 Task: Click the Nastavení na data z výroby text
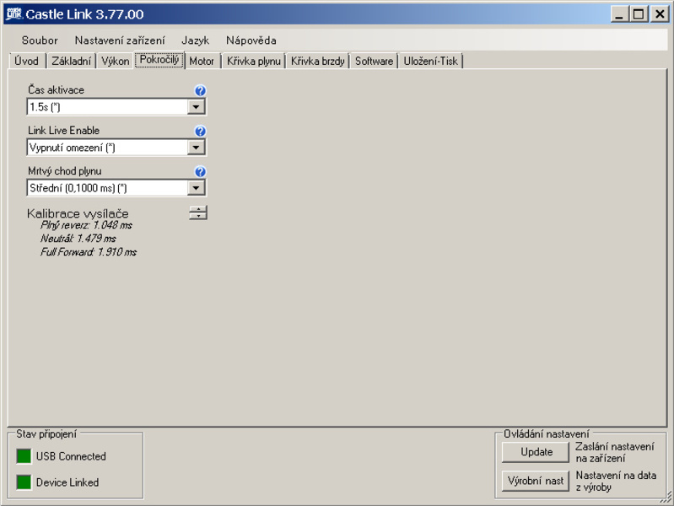pyautogui.click(x=616, y=481)
